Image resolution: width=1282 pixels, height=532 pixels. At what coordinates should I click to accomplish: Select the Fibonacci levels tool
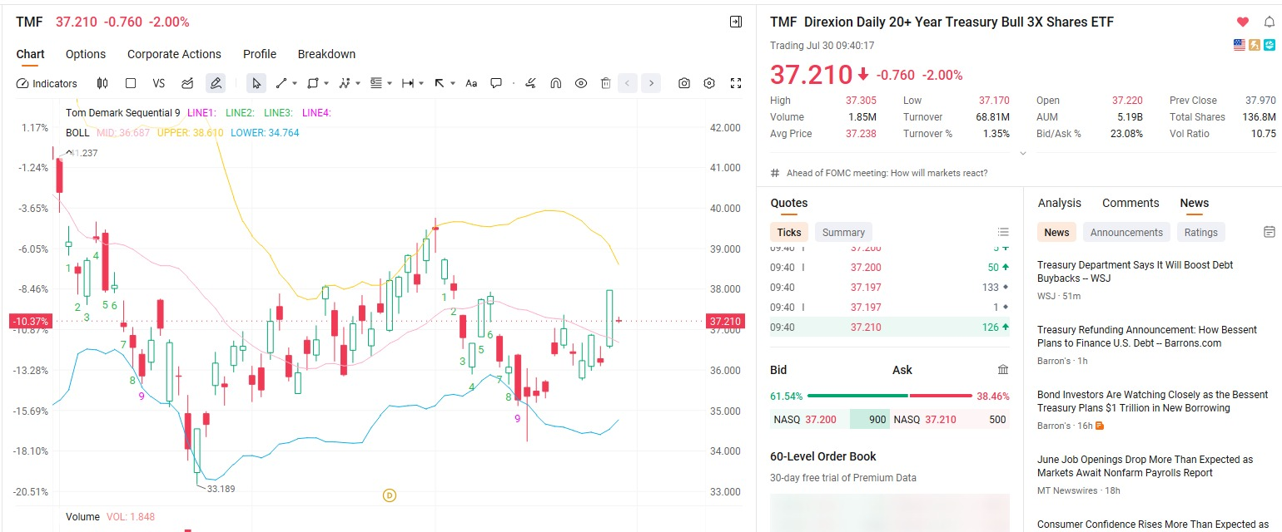pos(375,83)
